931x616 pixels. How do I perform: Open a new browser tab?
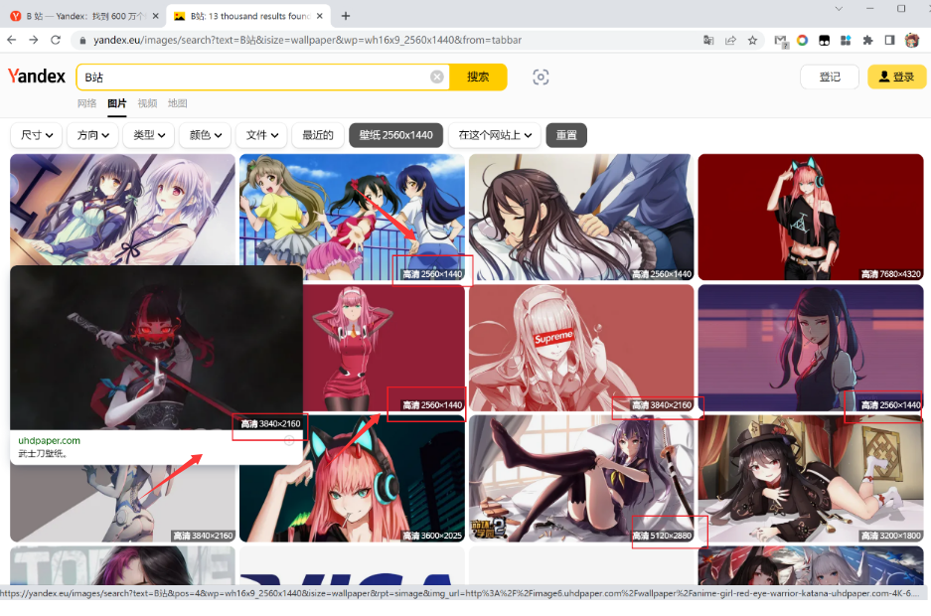pos(346,16)
